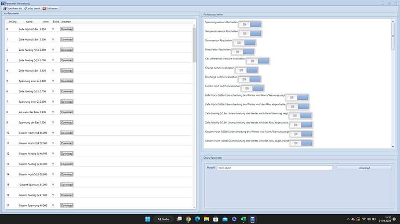Toggle Current limit switch invalidation switch
Image resolution: width=400 pixels, height=224 pixels.
[x=252, y=88]
